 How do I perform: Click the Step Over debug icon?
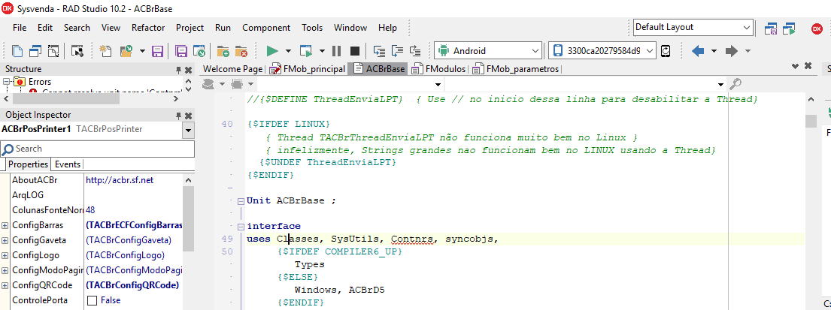click(x=397, y=51)
